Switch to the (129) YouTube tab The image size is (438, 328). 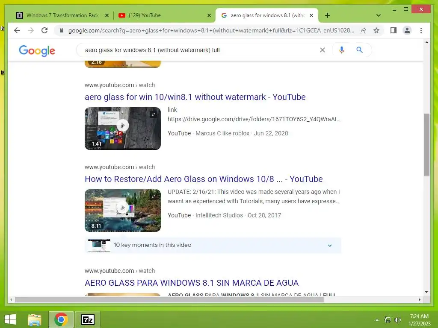pos(164,15)
